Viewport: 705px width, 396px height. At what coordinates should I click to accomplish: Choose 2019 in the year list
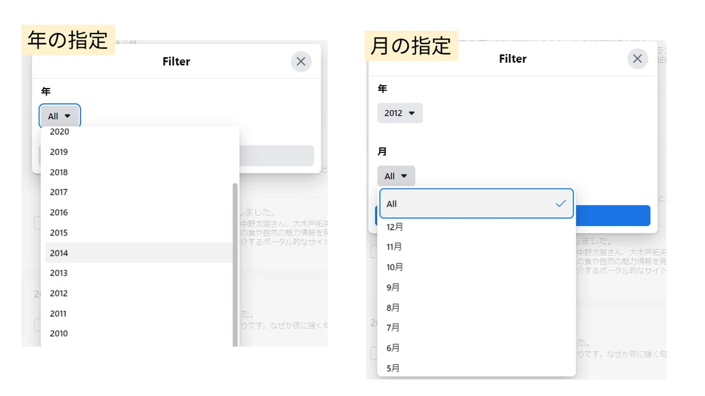[x=139, y=152]
